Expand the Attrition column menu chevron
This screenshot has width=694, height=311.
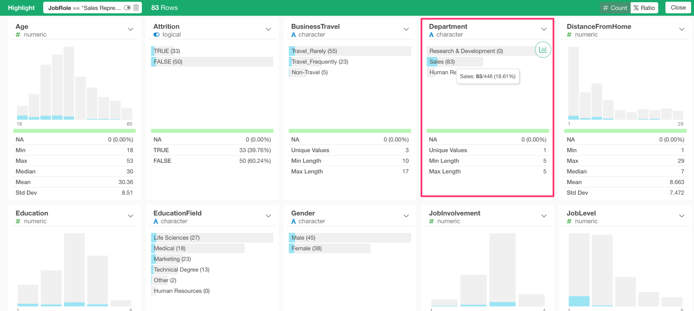(268, 29)
